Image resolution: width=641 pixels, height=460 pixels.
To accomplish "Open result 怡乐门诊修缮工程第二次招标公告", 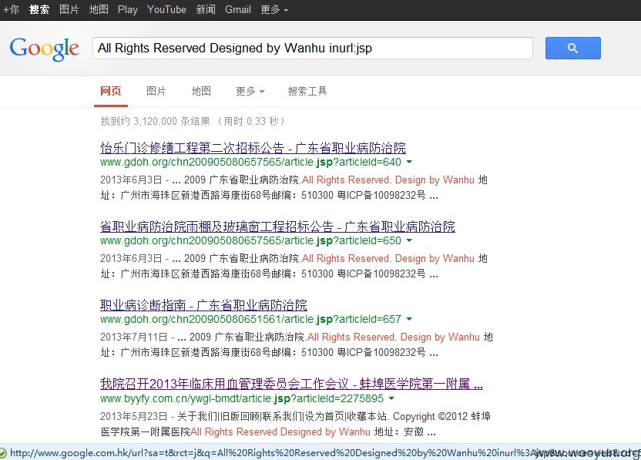I will tap(253, 148).
